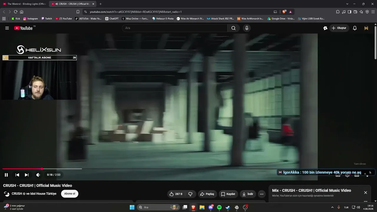Open Steam from the taskbar
Screen dimensions: 377x212
tap(228, 207)
